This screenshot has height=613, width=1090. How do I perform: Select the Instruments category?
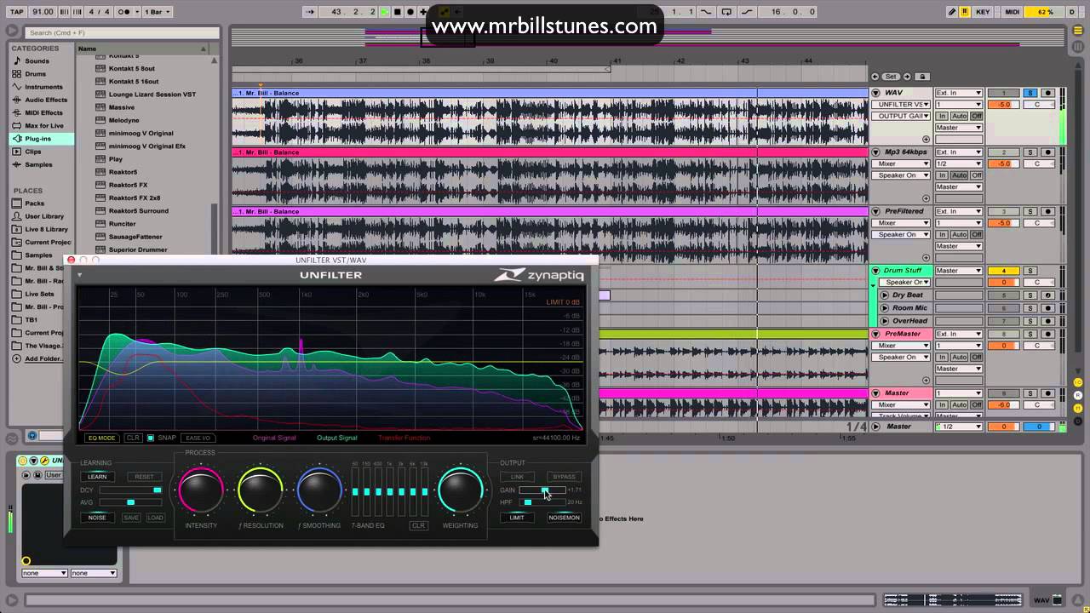pos(43,87)
